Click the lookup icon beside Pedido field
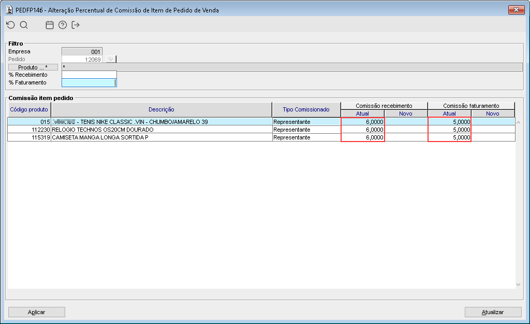 click(111, 59)
